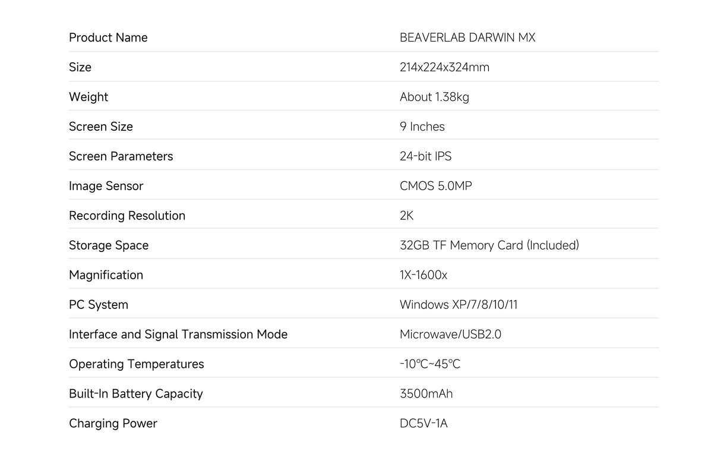Select the 2K resolution value
Image resolution: width=727 pixels, height=460 pixels.
tap(406, 216)
